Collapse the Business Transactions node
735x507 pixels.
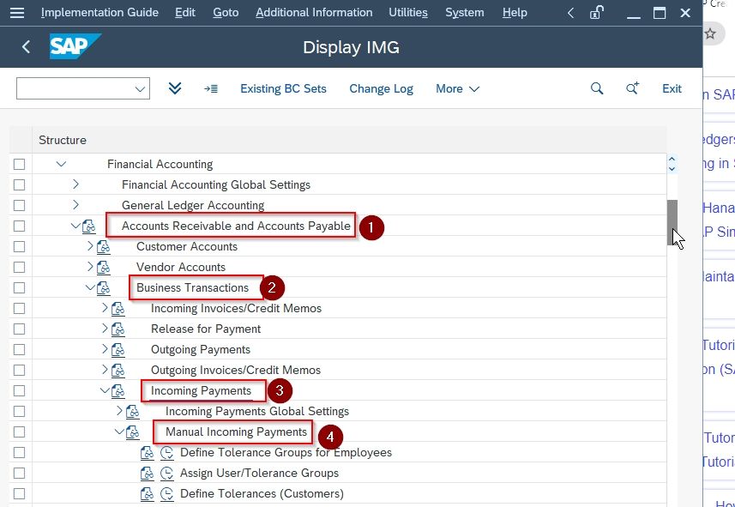(90, 287)
